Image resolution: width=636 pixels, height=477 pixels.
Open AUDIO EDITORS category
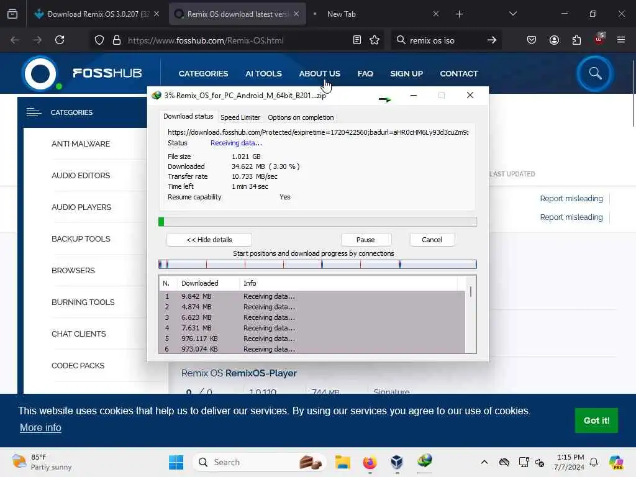click(x=81, y=176)
